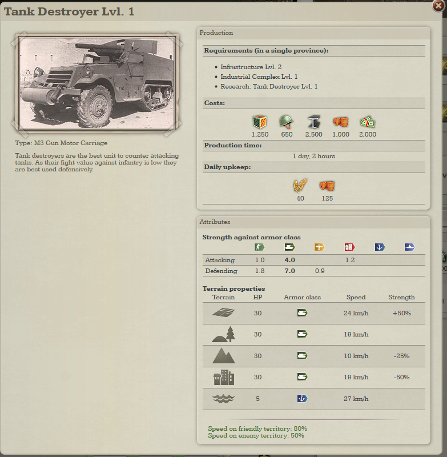Click the sea waves terrain icon
This screenshot has width=447, height=457.
click(223, 398)
